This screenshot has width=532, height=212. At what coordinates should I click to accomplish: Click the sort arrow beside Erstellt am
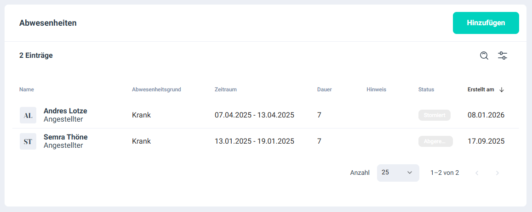(x=502, y=90)
